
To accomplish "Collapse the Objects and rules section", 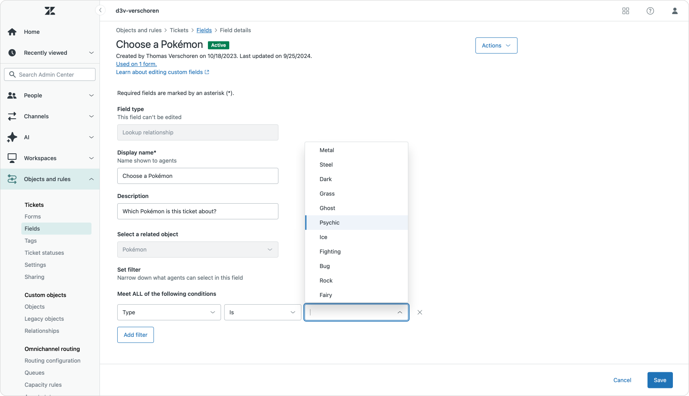I will pos(91,179).
